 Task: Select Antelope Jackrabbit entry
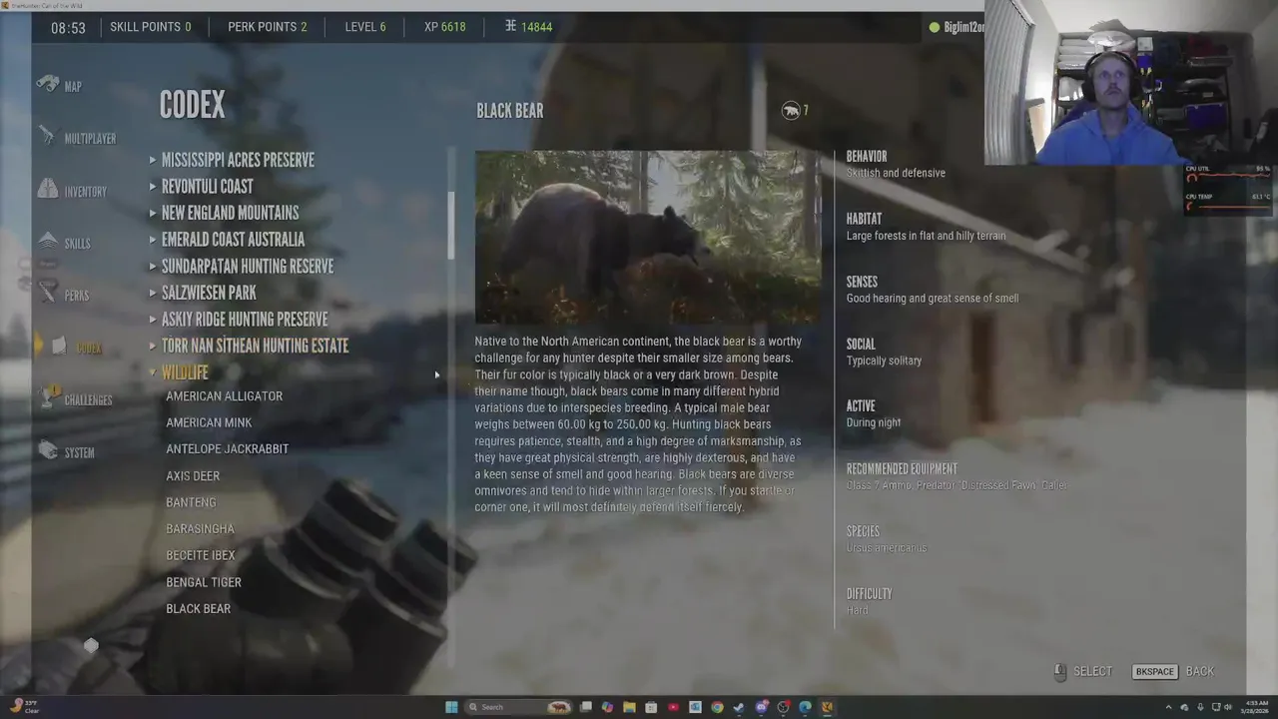tap(227, 449)
